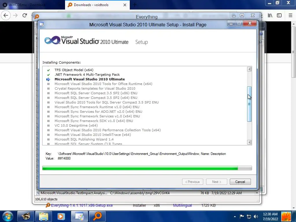Open the Everything-1.4.1.1017.x86-Setup.exe download link
The width and height of the screenshot is (296, 222).
82,206
